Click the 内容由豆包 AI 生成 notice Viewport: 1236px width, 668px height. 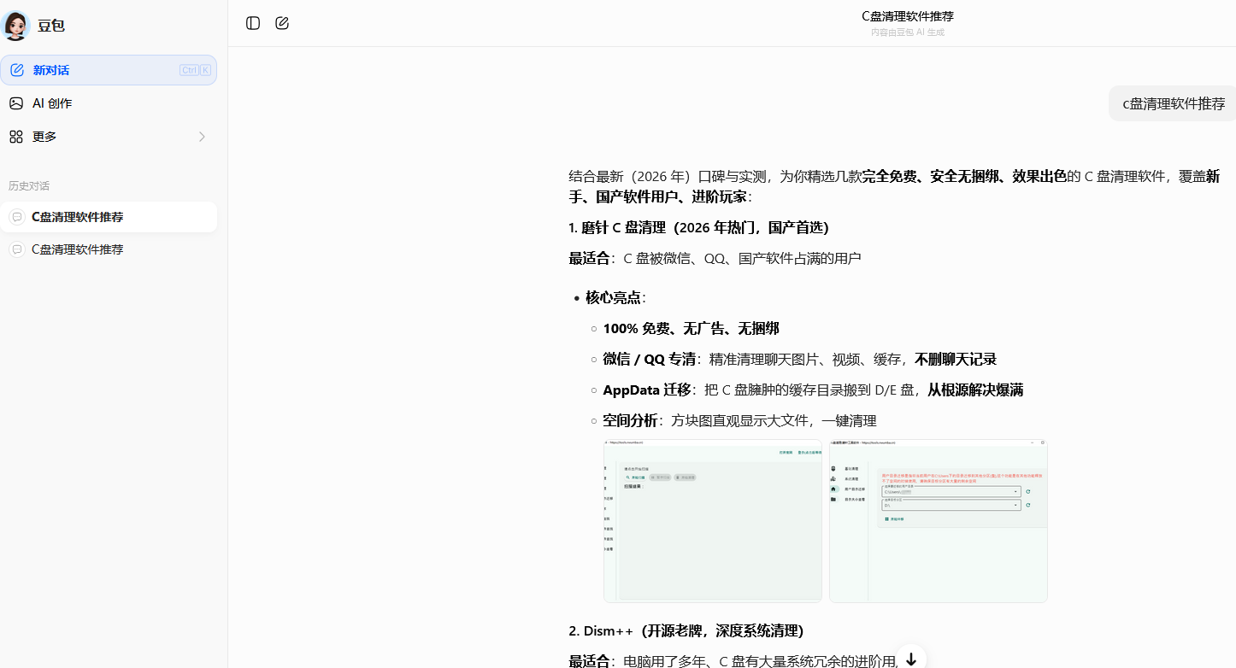(907, 32)
